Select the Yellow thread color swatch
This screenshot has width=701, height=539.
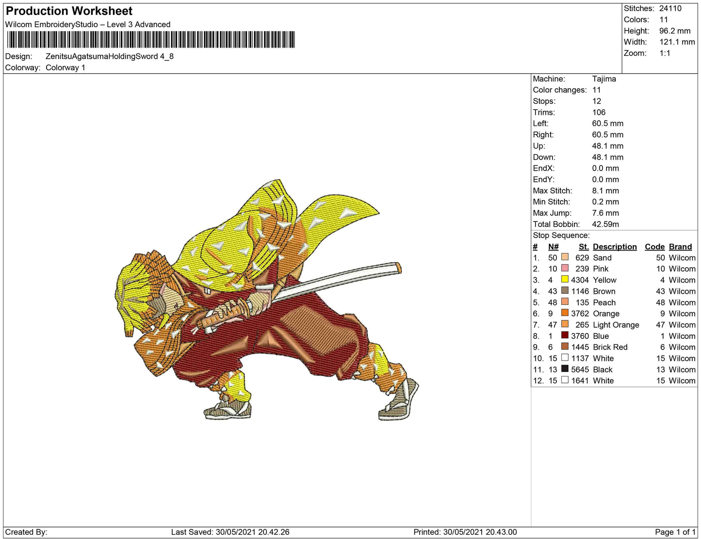pyautogui.click(x=565, y=279)
